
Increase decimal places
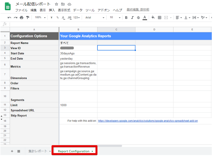point(70,18)
